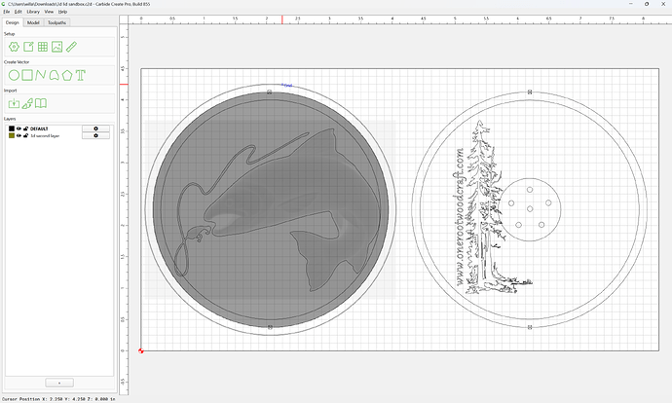Select the measure ruler tool
The height and width of the screenshot is (403, 672).
[71, 47]
